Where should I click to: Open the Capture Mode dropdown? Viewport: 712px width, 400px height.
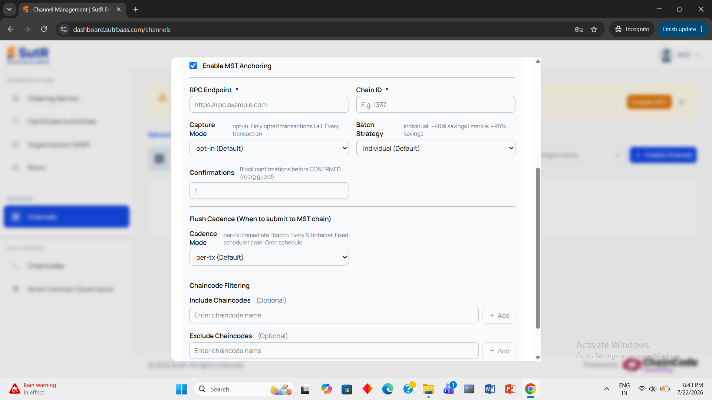tap(269, 148)
